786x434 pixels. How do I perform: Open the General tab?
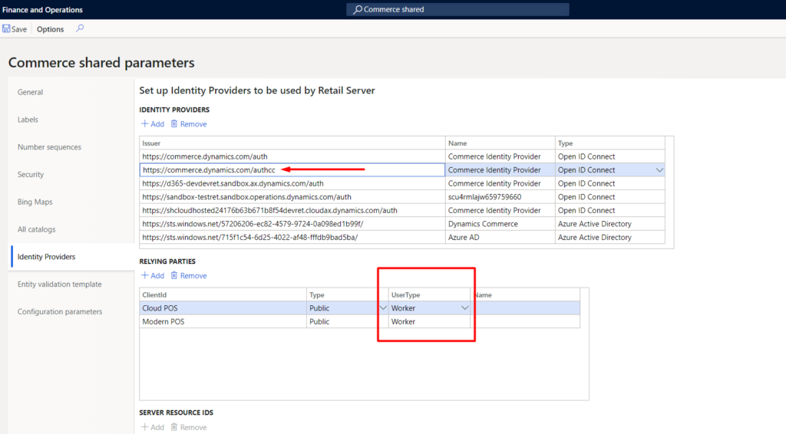click(x=30, y=92)
